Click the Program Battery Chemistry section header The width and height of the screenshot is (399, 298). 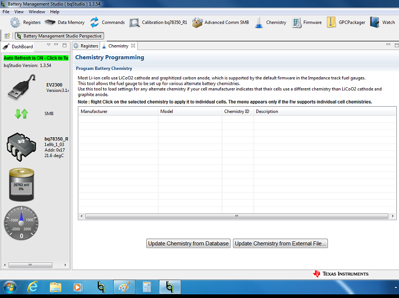click(104, 68)
